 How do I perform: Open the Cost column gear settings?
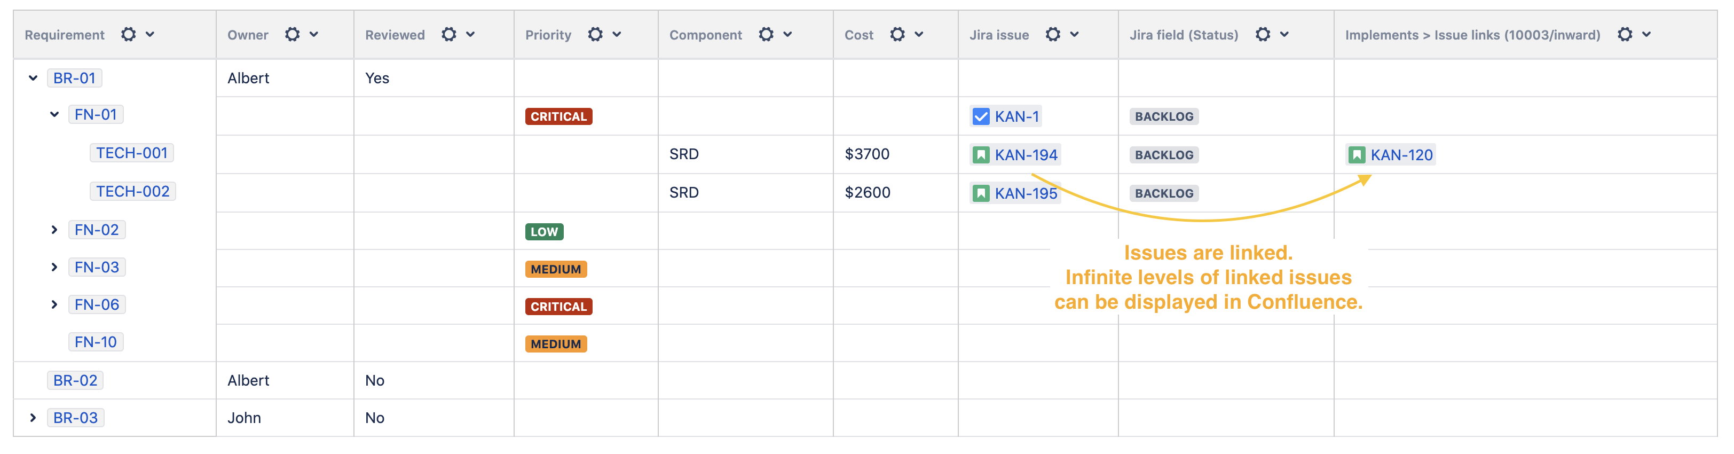click(x=896, y=34)
